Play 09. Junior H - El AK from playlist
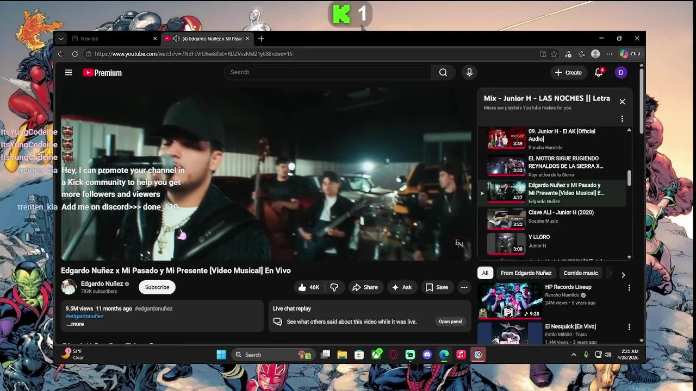The image size is (696, 391). (554, 139)
